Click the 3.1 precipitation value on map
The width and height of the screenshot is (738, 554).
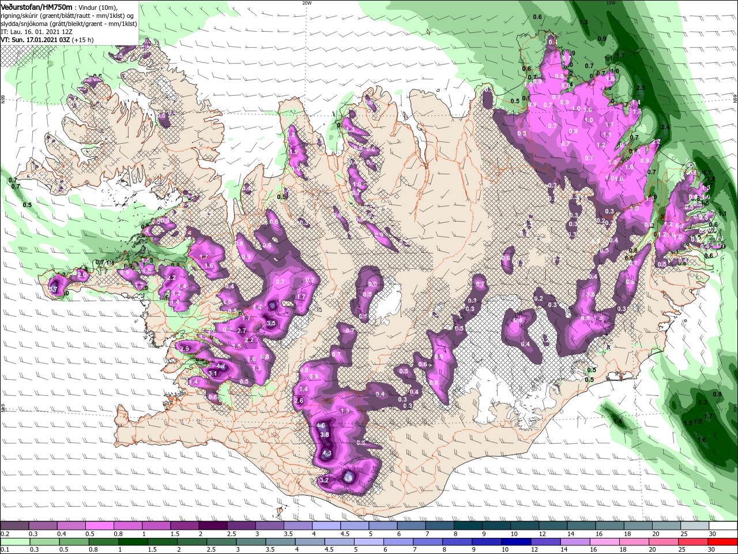(212, 374)
